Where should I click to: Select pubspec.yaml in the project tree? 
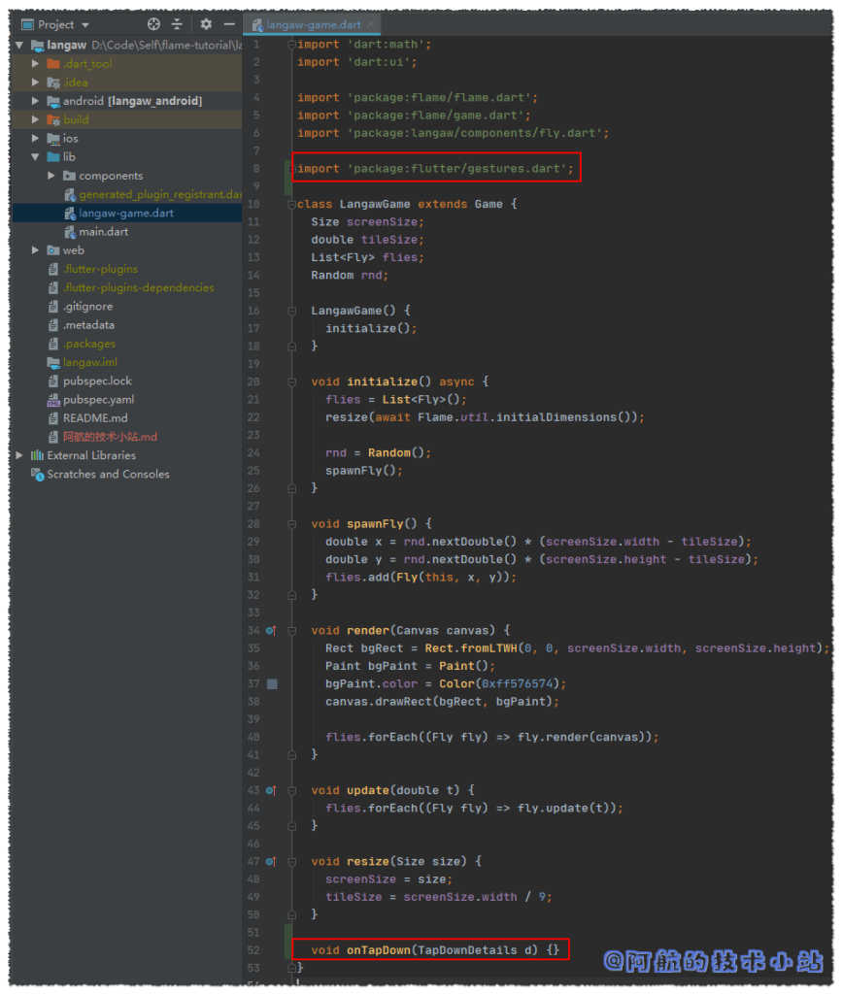pos(98,400)
